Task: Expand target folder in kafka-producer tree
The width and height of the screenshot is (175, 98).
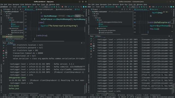Action: tap(5, 37)
